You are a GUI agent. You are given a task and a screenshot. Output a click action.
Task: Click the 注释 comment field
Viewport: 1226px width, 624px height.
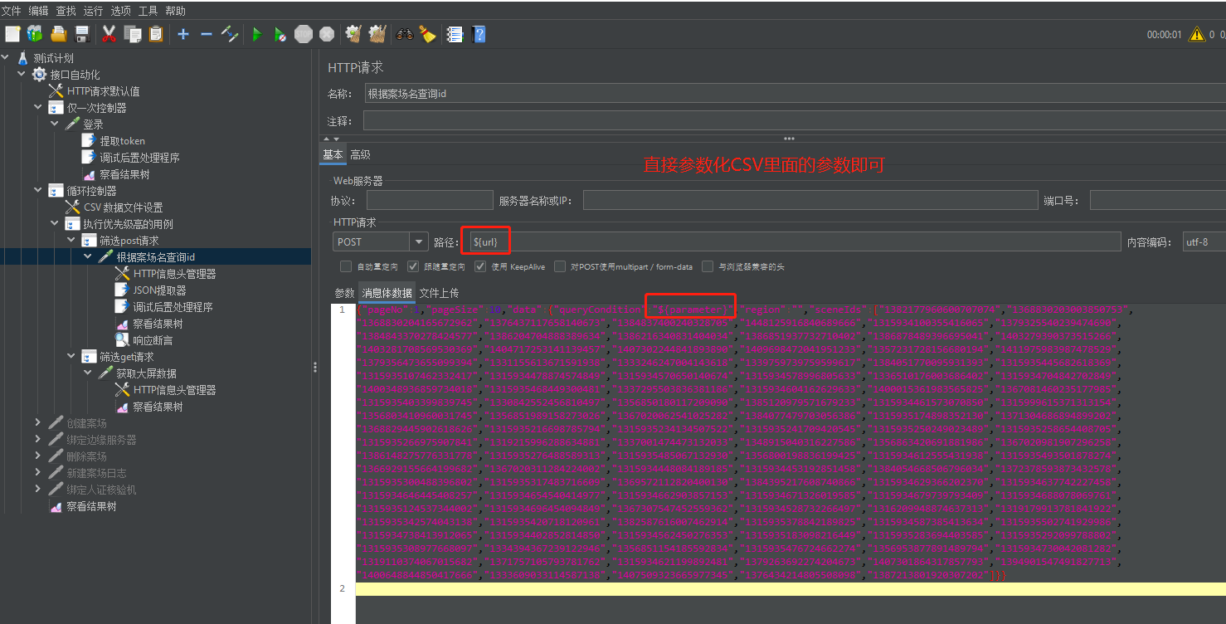pyautogui.click(x=795, y=121)
